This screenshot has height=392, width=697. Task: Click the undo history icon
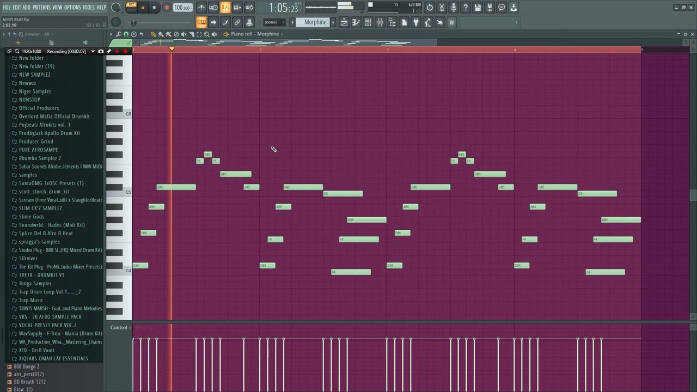click(430, 8)
